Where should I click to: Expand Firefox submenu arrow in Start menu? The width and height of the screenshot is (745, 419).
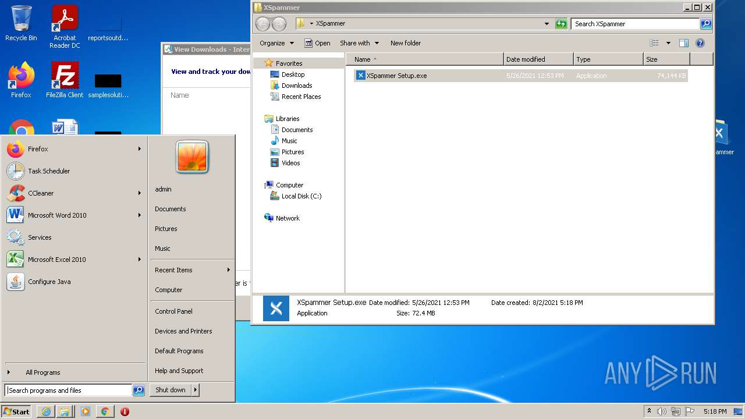[x=140, y=149]
